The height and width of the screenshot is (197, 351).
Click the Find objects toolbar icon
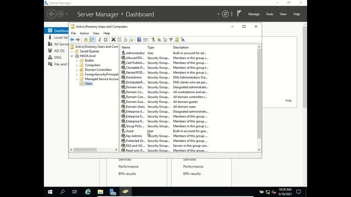click(177, 40)
